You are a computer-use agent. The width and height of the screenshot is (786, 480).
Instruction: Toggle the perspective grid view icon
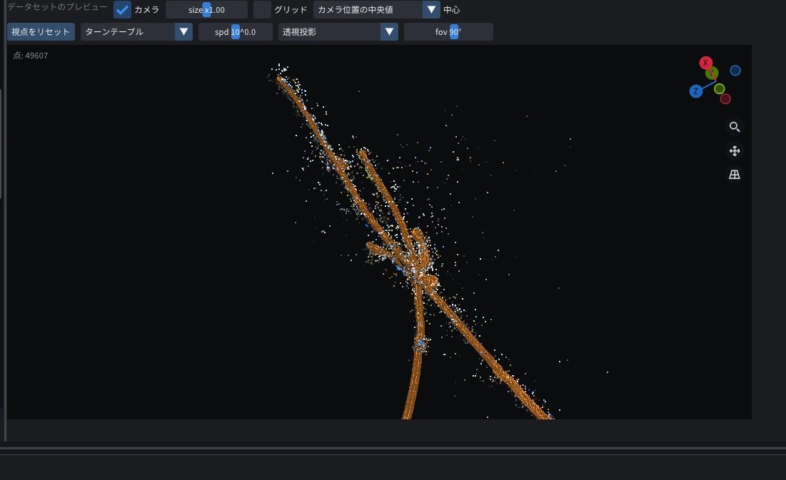coord(735,174)
